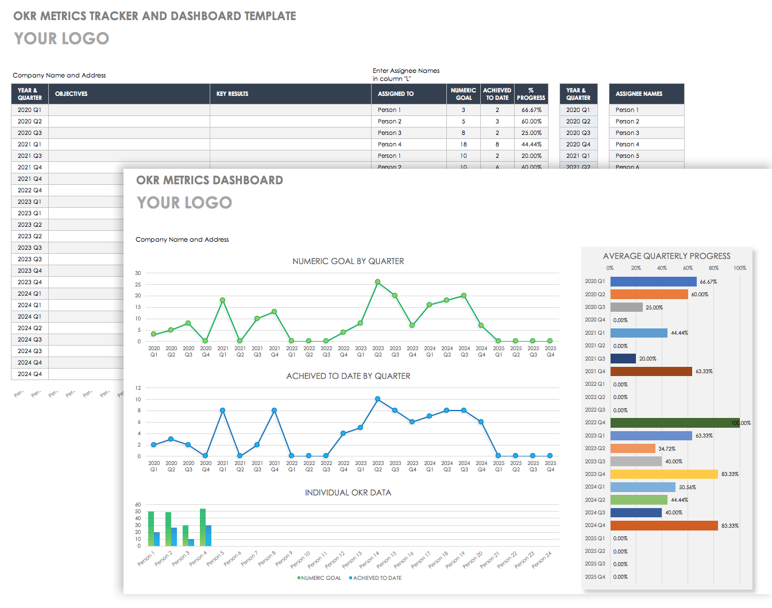Click the 2024 Q4 bar in the progress chart
Viewport: 772px width, 608px height.
pos(664,525)
